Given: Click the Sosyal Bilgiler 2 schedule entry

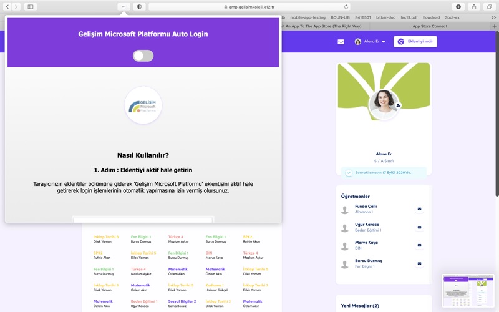Looking at the screenshot, I should [x=182, y=301].
